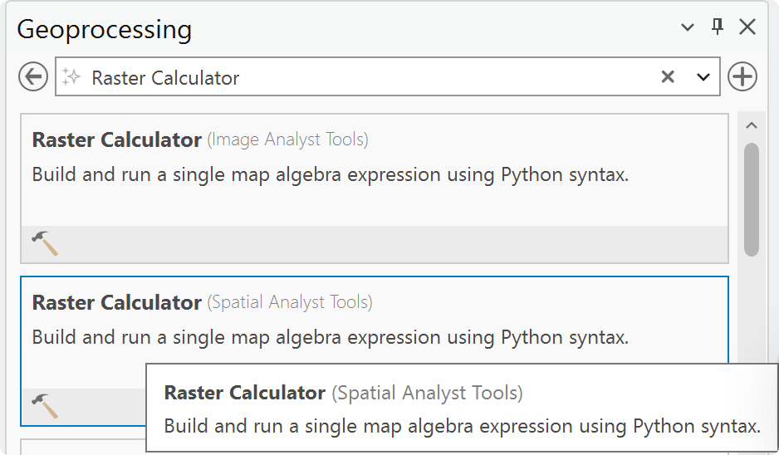Screen dimensions: 779x455
Task: Click hammer icon of Image Analyst result
Action: point(45,243)
